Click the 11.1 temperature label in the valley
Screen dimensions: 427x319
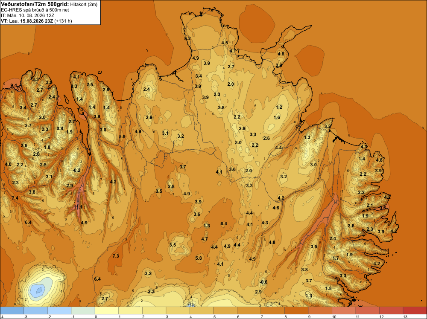pyautogui.click(x=78, y=207)
